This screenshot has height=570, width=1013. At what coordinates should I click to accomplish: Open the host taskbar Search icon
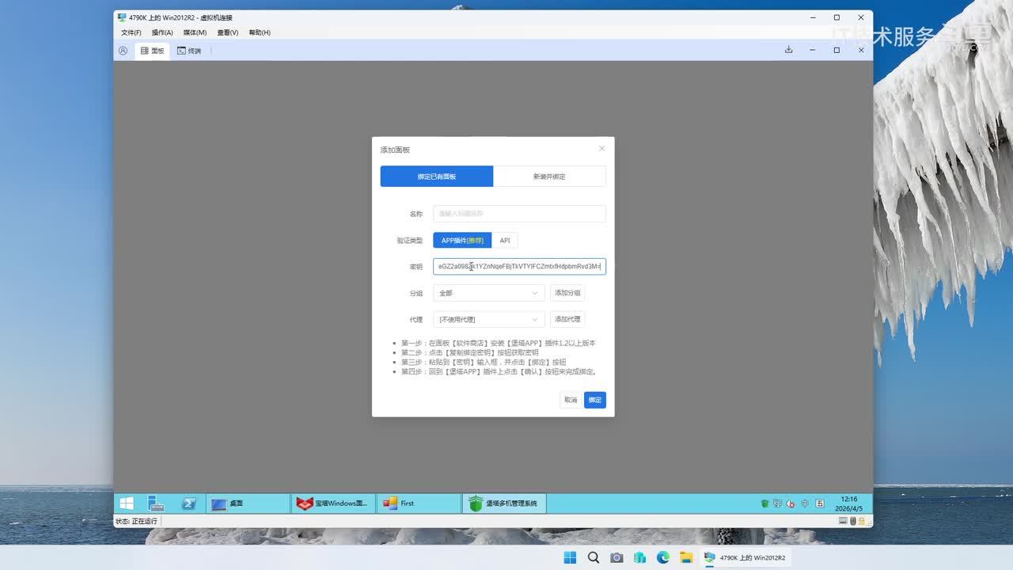pos(594,557)
